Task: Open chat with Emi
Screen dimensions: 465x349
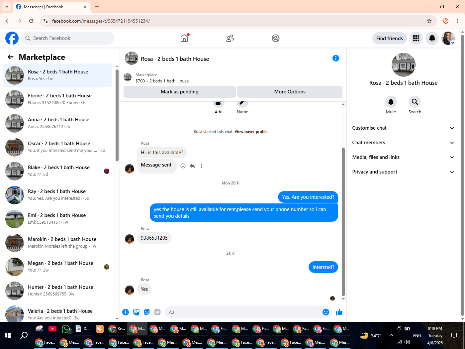Action: [57, 219]
